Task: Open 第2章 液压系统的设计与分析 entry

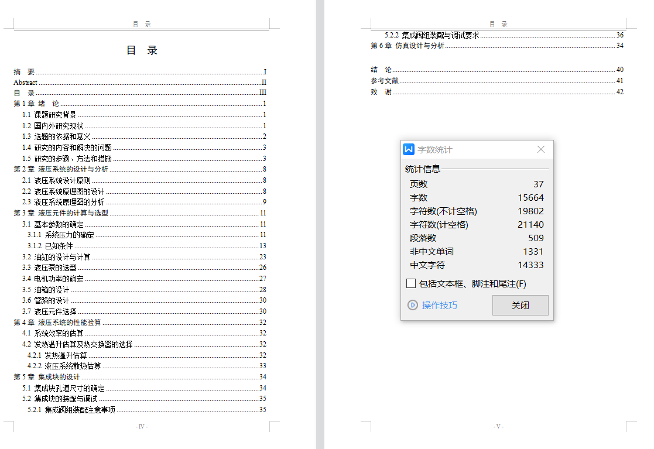Action: 140,169
